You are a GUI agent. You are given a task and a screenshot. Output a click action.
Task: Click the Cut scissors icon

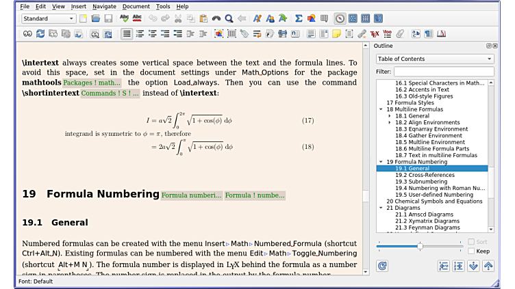[x=179, y=19]
